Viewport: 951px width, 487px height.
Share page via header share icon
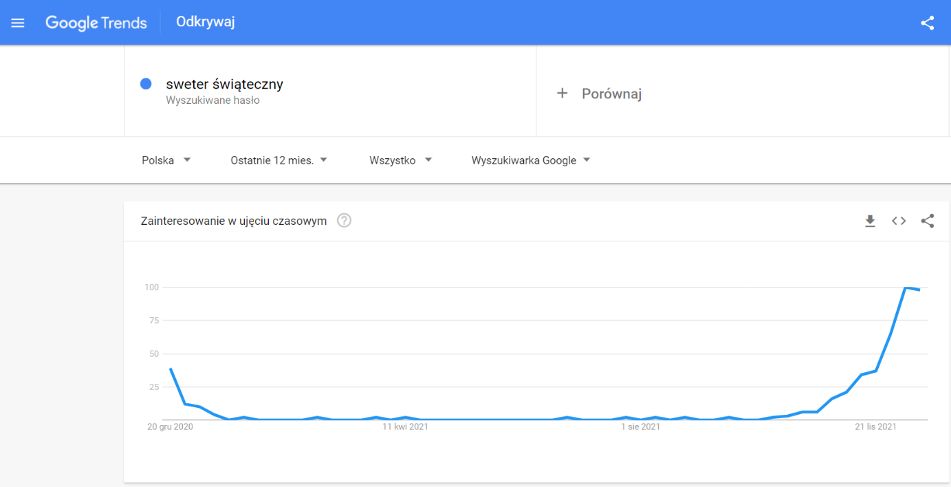click(x=927, y=23)
